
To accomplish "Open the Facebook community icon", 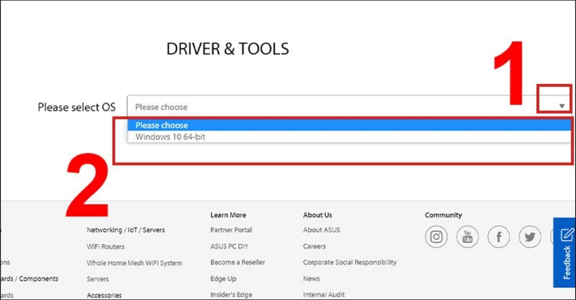I will [498, 237].
